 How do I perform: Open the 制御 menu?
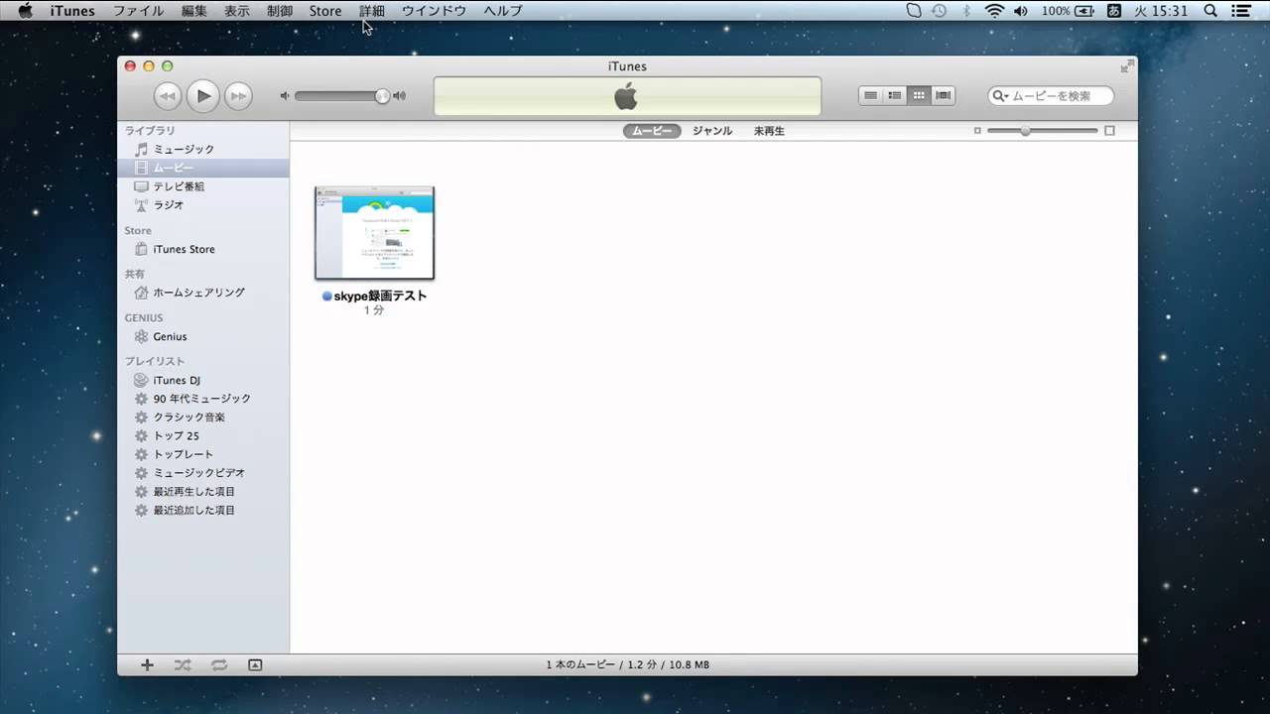pyautogui.click(x=280, y=11)
